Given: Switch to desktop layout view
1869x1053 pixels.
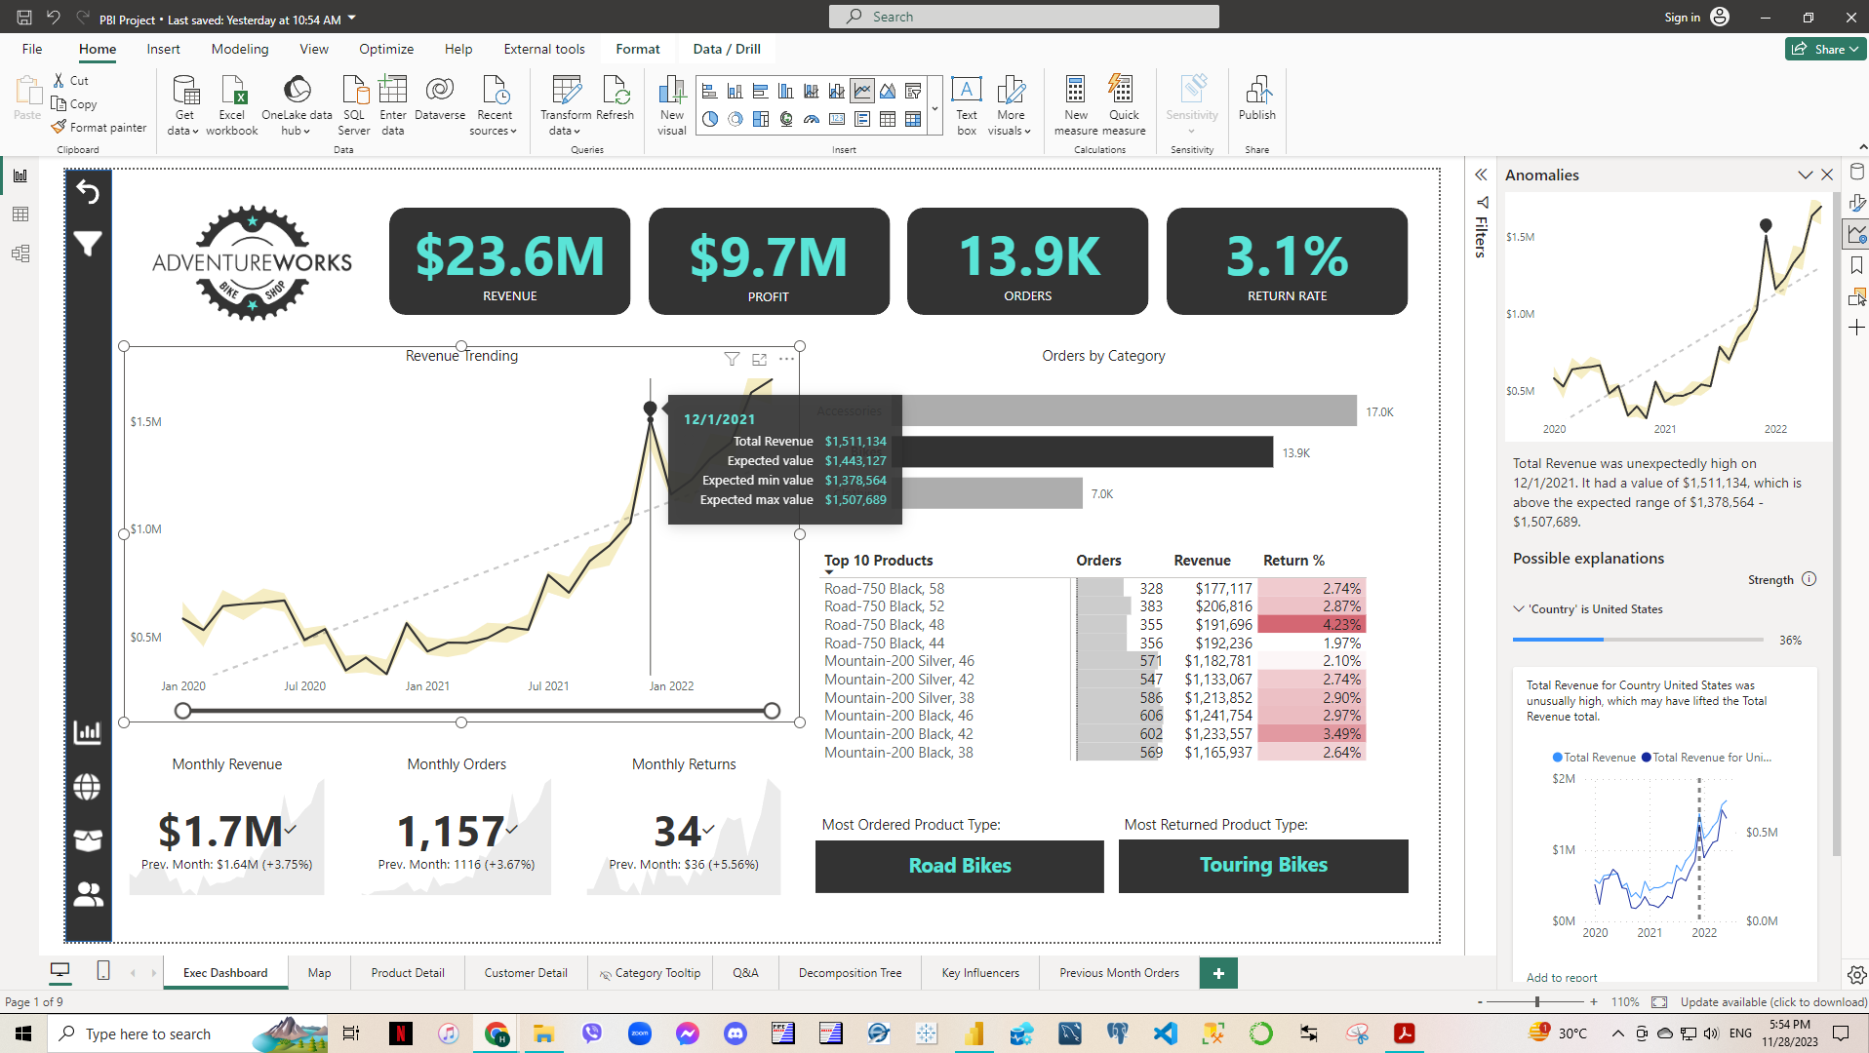Looking at the screenshot, I should click(60, 971).
